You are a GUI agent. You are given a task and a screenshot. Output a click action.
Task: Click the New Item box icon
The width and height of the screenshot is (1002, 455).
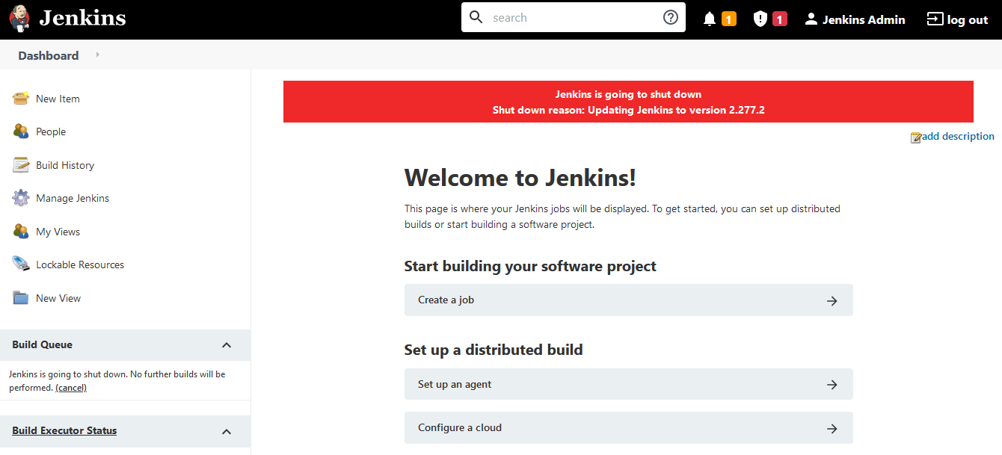click(21, 99)
